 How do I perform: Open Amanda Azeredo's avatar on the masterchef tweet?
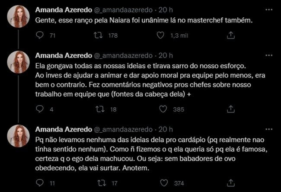(x=19, y=16)
